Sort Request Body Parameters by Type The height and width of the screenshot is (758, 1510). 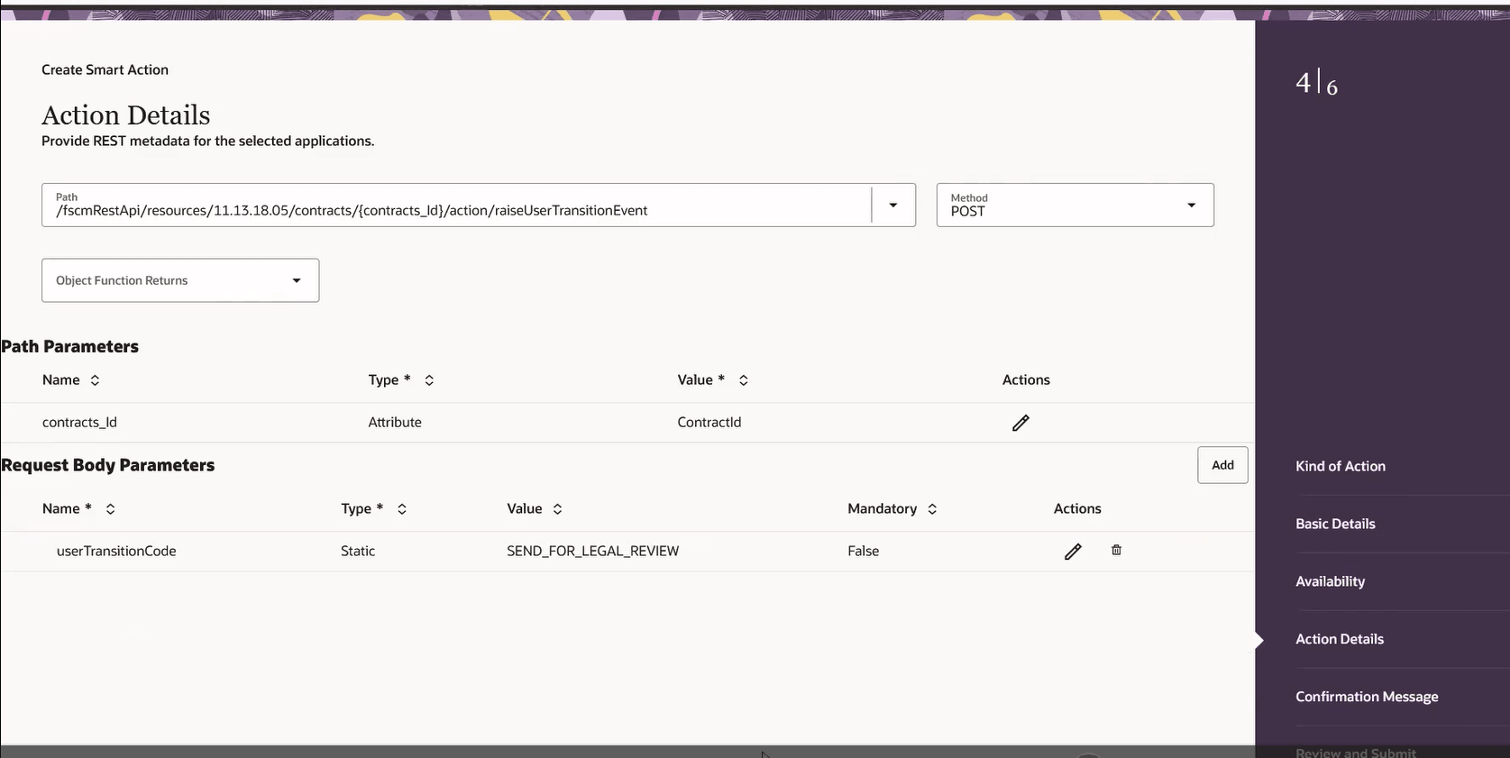[x=402, y=509]
